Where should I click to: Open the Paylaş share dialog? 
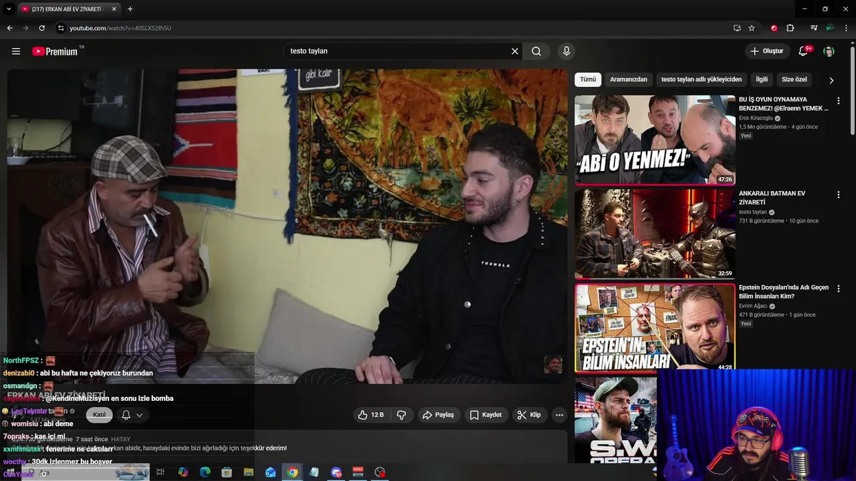pyautogui.click(x=438, y=415)
